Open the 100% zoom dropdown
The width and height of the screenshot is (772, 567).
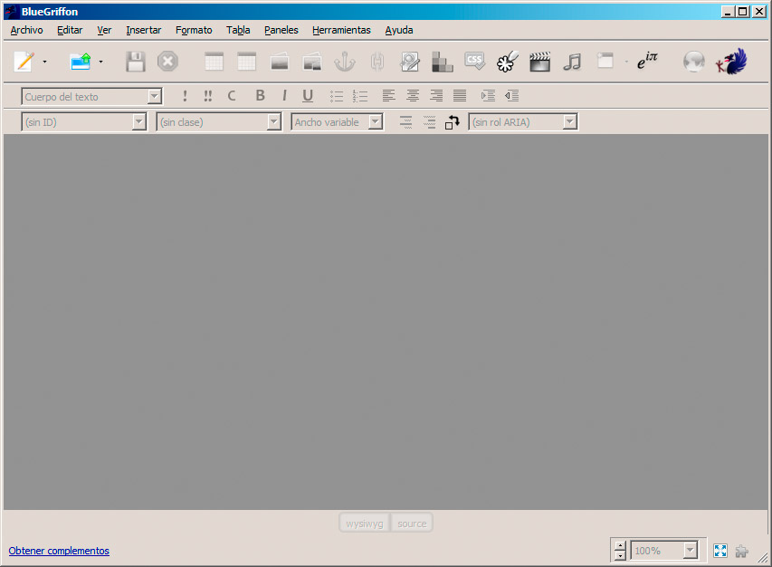pos(664,551)
